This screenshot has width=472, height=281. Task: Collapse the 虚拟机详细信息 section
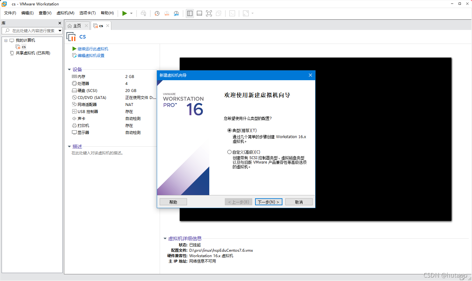(165, 238)
